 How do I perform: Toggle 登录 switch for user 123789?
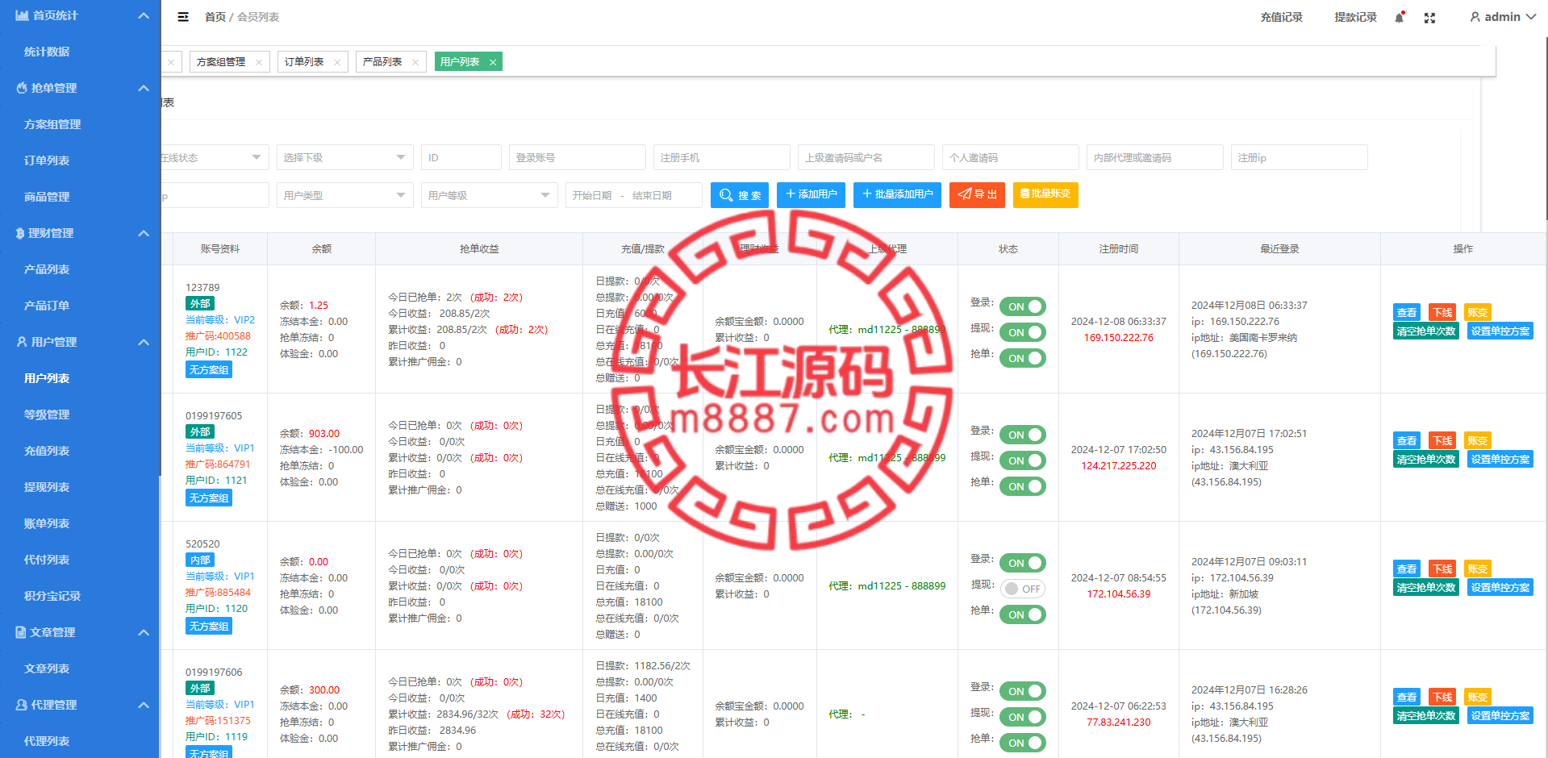1022,306
